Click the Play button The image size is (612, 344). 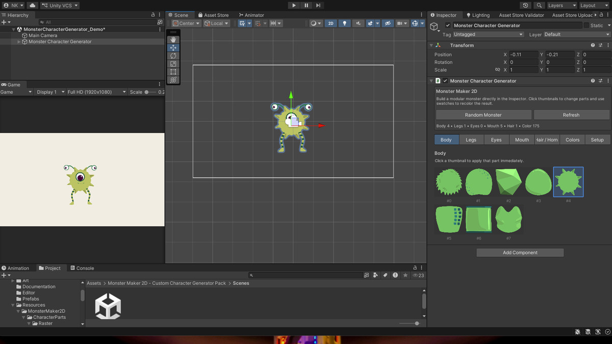[x=294, y=5]
